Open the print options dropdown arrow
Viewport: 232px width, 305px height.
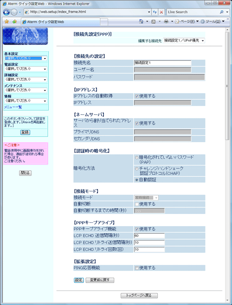(172, 22)
